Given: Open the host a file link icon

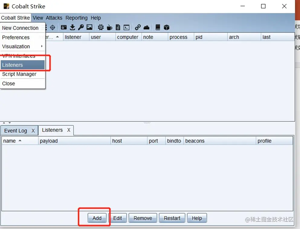Looking at the screenshot, I should tap(138, 27).
